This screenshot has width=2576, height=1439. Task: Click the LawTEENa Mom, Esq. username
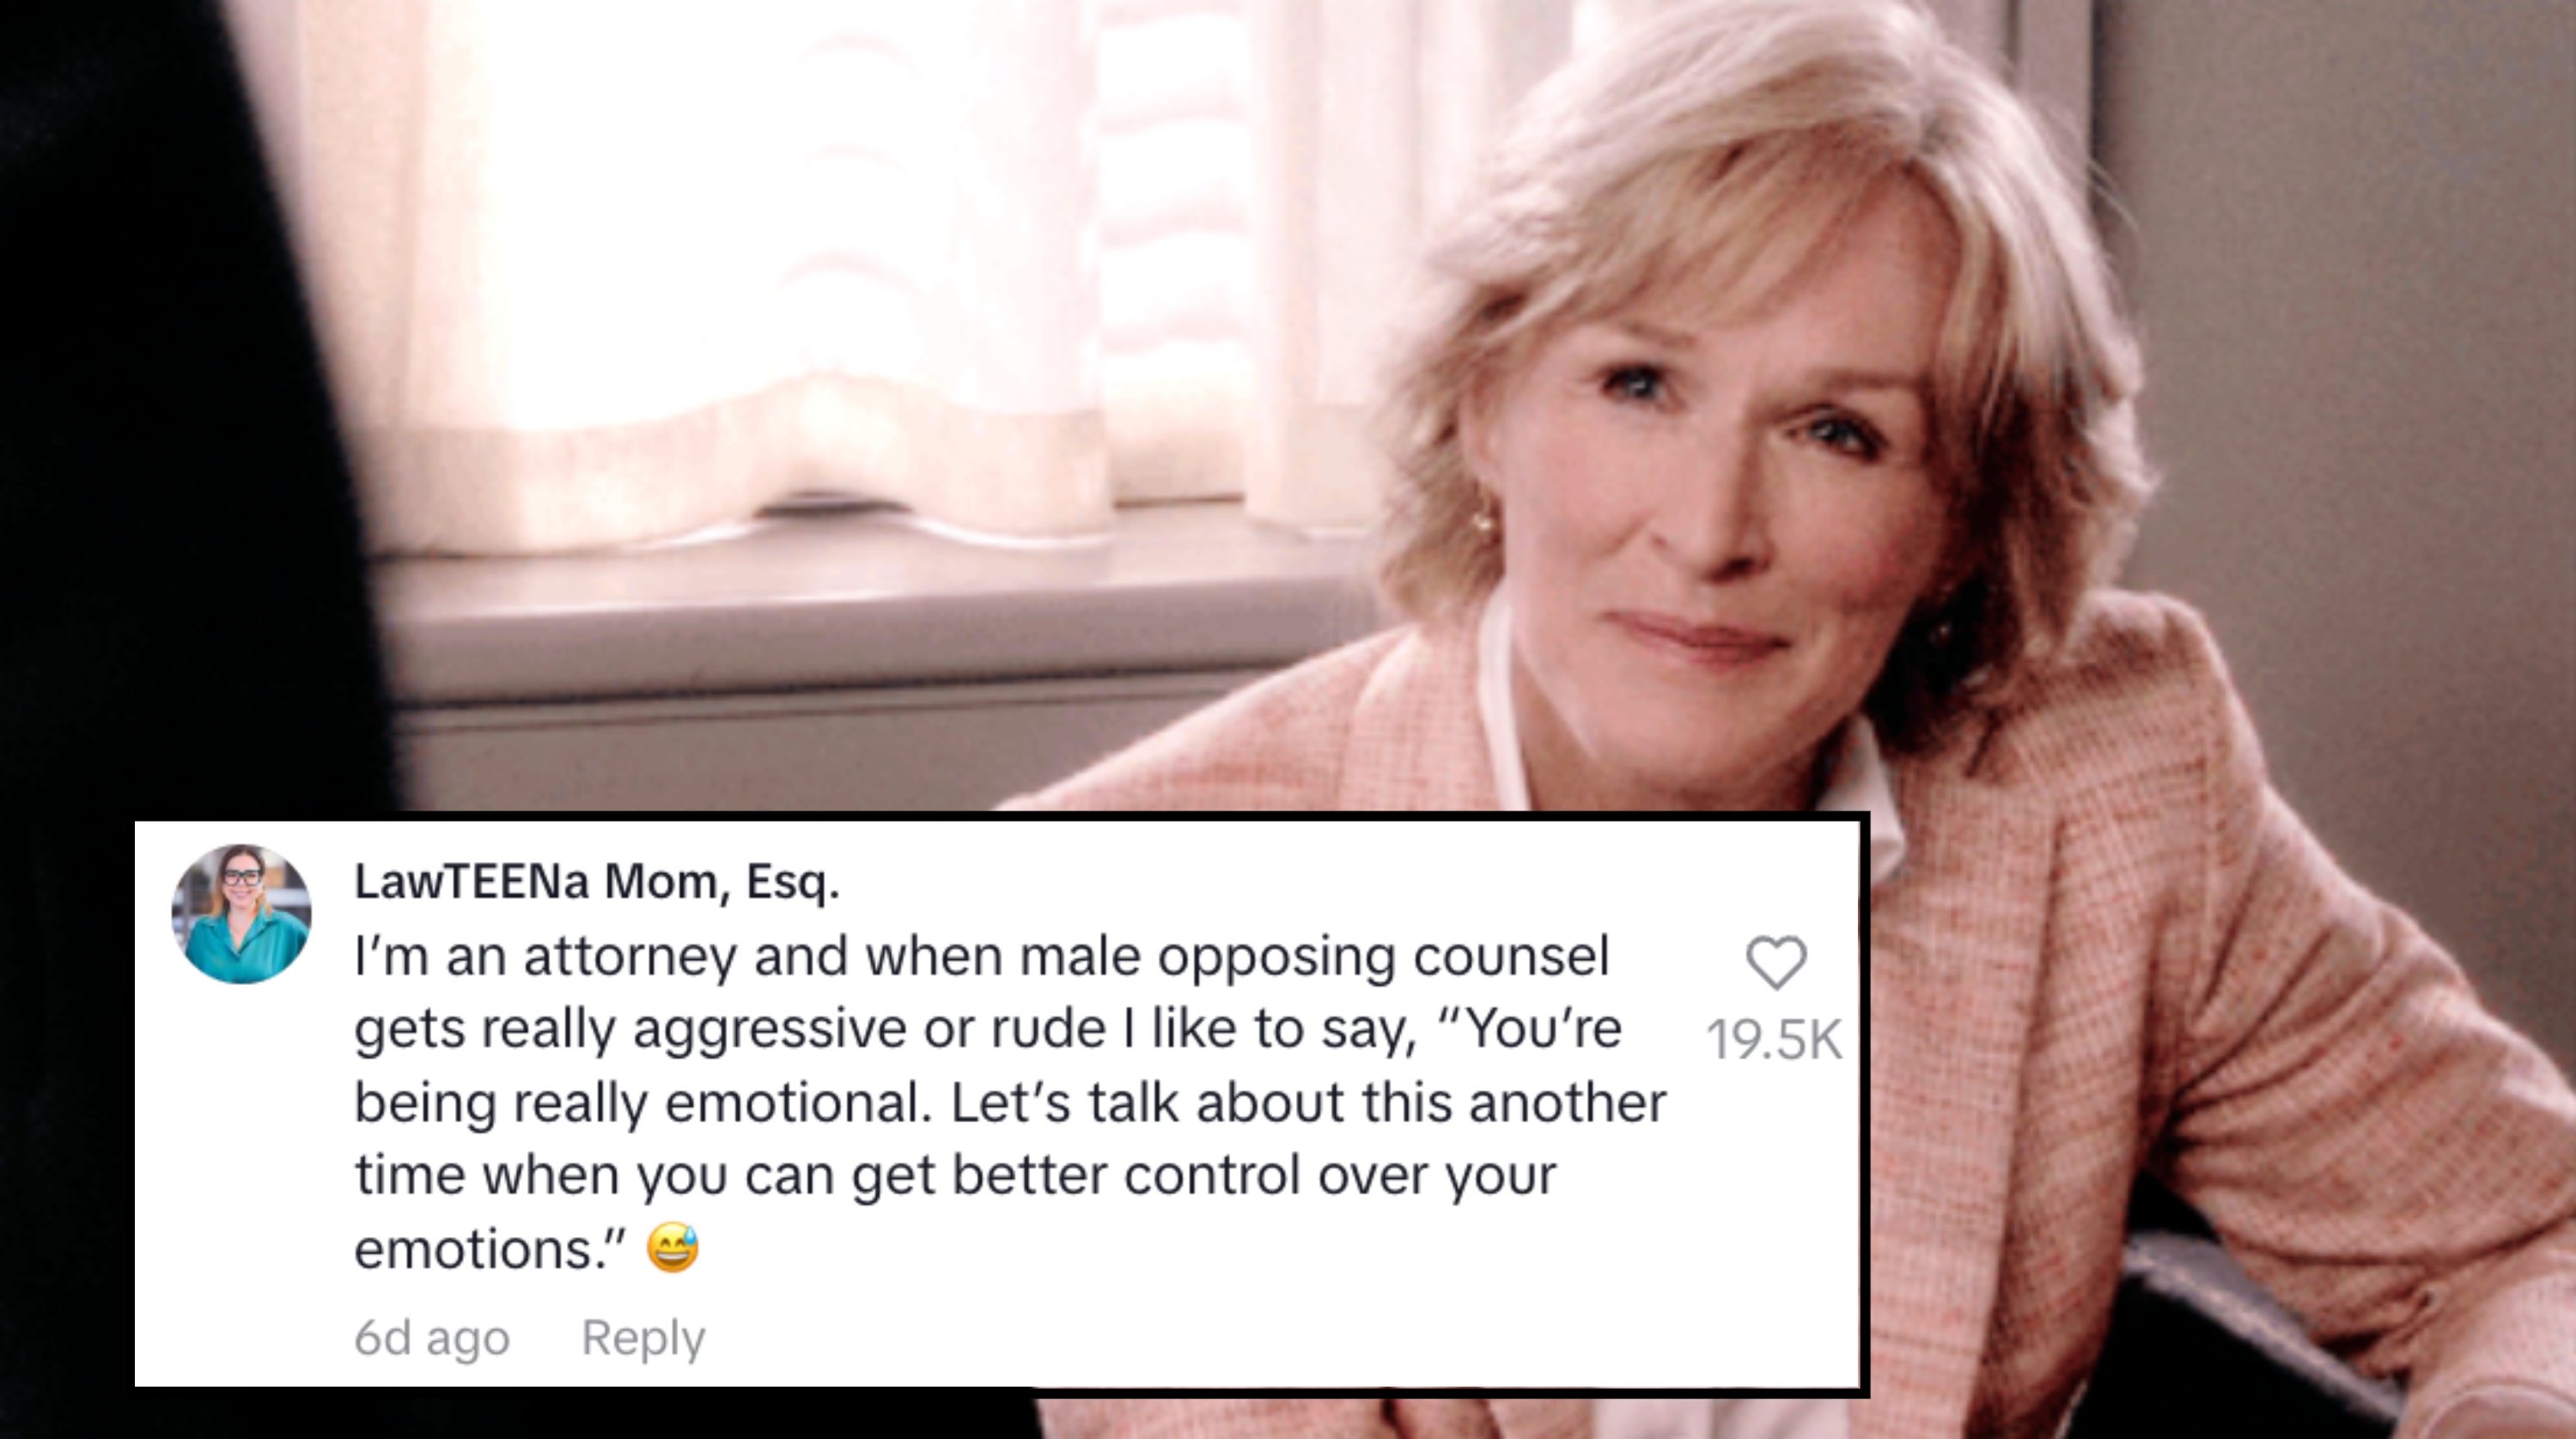pyautogui.click(x=597, y=882)
